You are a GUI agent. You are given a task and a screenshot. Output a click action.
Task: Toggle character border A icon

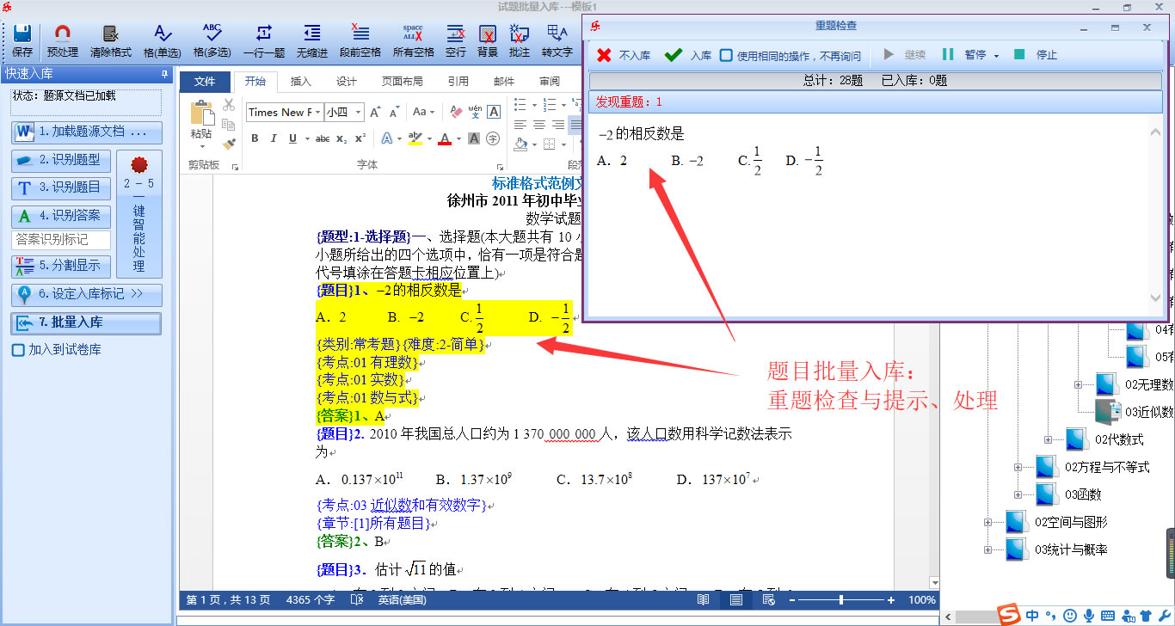click(494, 112)
